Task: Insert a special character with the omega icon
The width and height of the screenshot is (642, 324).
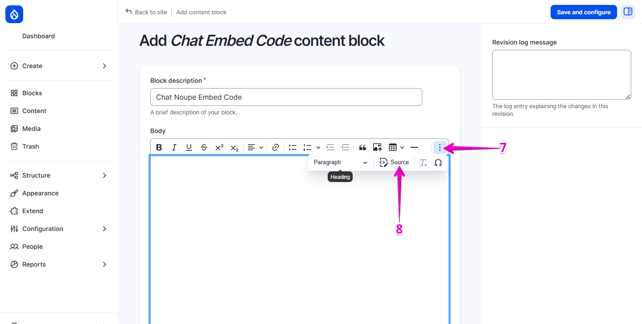Action: click(438, 162)
